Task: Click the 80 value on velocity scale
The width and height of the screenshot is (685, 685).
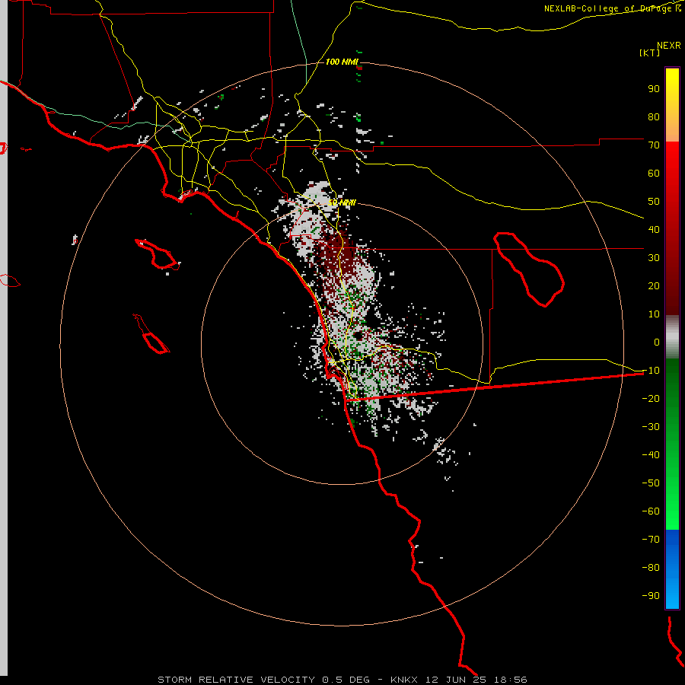Action: 654,116
